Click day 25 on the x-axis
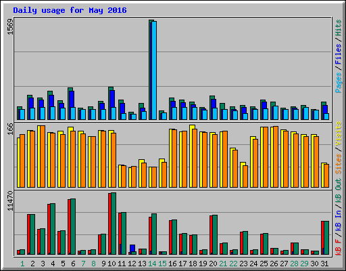 [x=264, y=264]
